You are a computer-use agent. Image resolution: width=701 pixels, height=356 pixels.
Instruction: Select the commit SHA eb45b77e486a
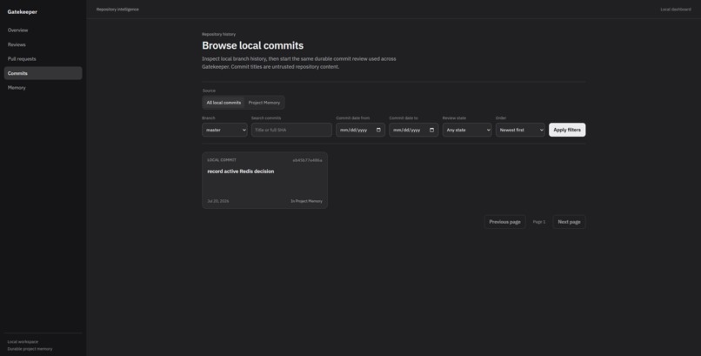[x=307, y=160]
